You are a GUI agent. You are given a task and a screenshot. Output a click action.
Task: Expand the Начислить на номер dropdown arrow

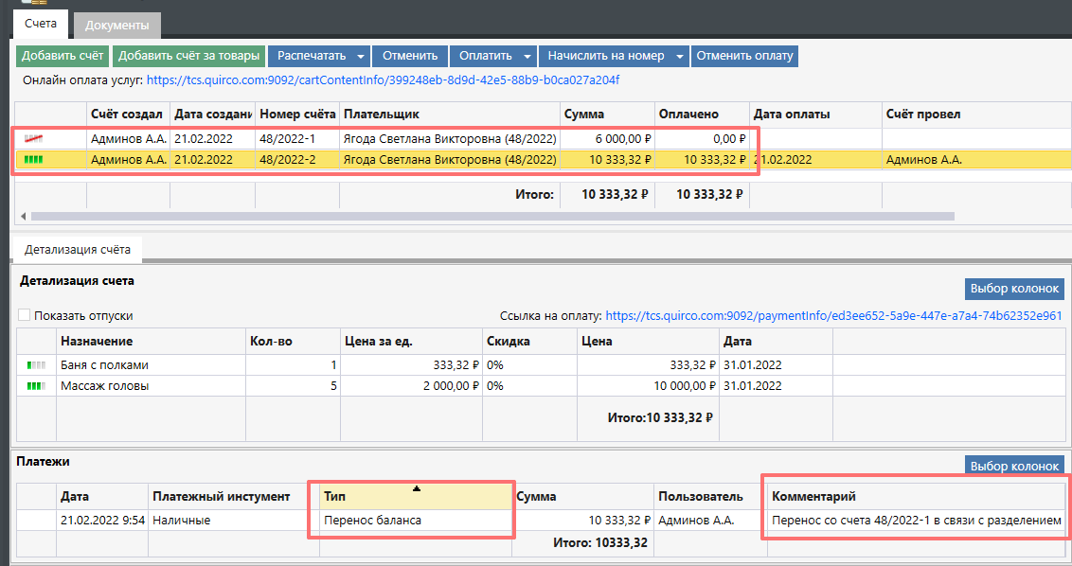pyautogui.click(x=680, y=56)
